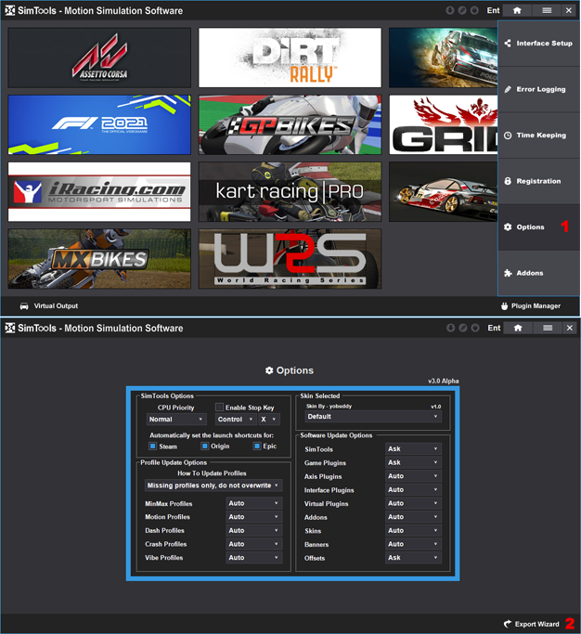
Task: Click Virtual Output car icon
Action: click(24, 306)
